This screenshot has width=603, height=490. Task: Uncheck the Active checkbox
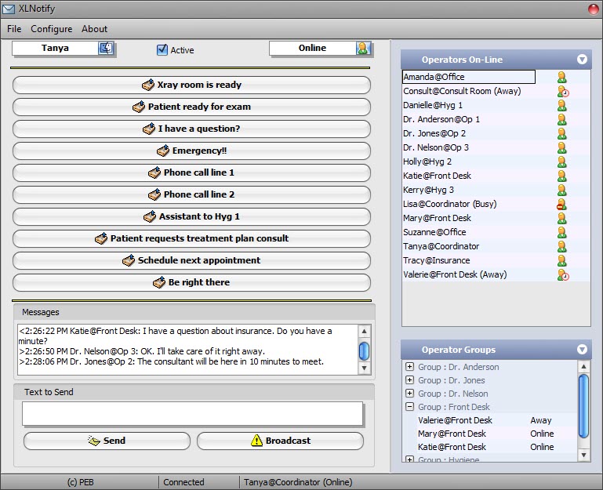[162, 50]
